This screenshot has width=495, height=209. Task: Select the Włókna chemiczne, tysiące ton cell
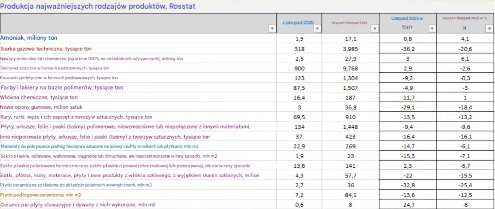click(x=39, y=97)
